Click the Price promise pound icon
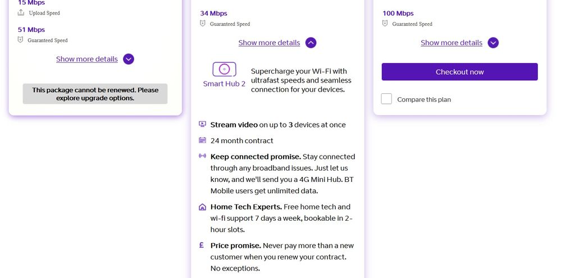Image resolution: width=561 pixels, height=278 pixels. pos(202,245)
